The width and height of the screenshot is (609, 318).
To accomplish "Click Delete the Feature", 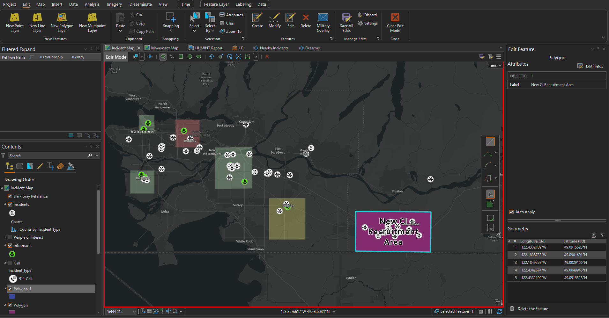I will (532, 308).
